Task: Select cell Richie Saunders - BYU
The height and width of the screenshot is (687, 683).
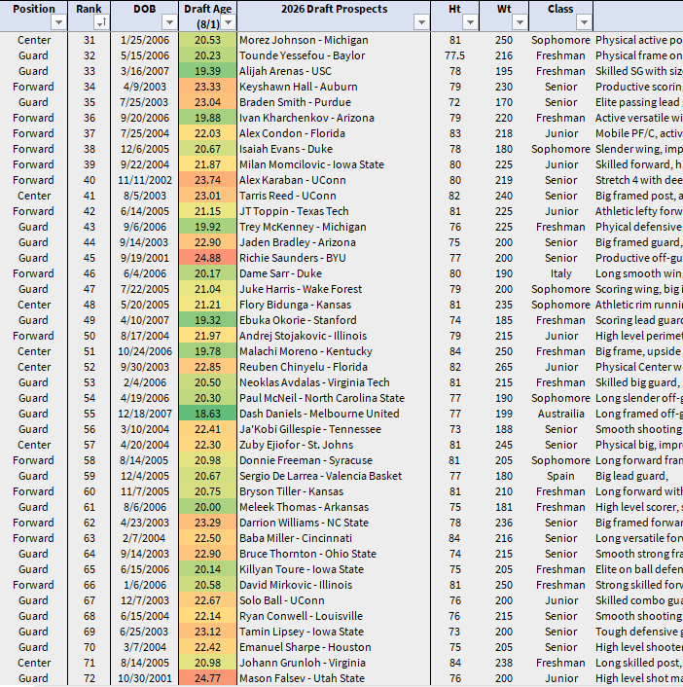Action: click(334, 258)
